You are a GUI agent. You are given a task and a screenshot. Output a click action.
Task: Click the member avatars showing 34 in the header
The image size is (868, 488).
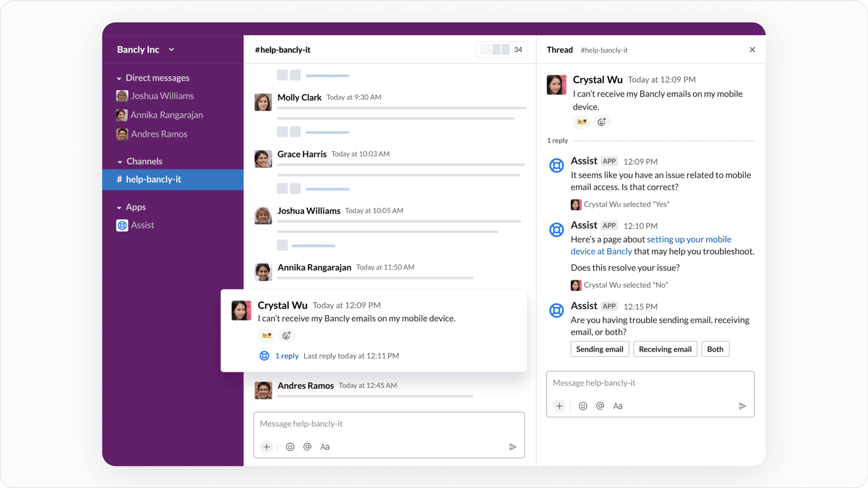[501, 49]
